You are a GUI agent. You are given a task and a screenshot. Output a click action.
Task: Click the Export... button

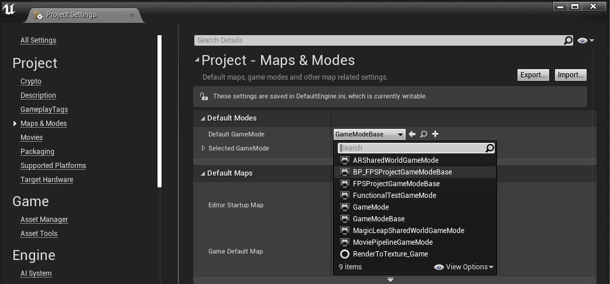point(533,75)
